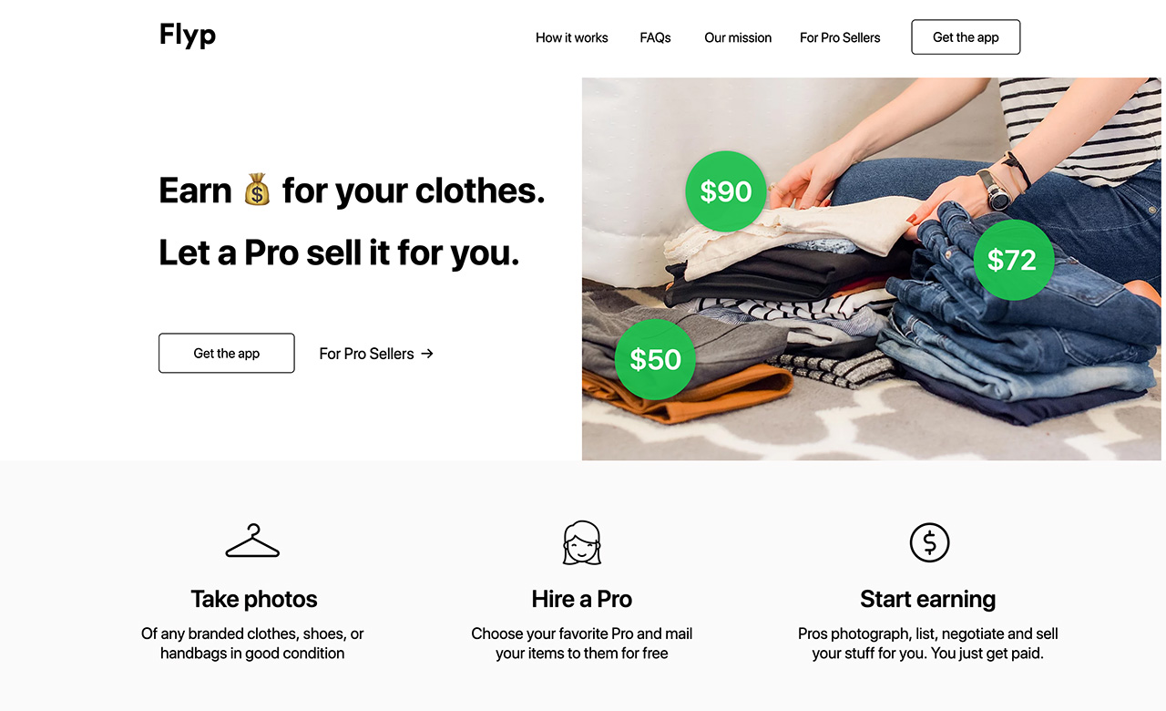Click the dollar sign circle icon
This screenshot has width=1166, height=711.
tap(929, 542)
